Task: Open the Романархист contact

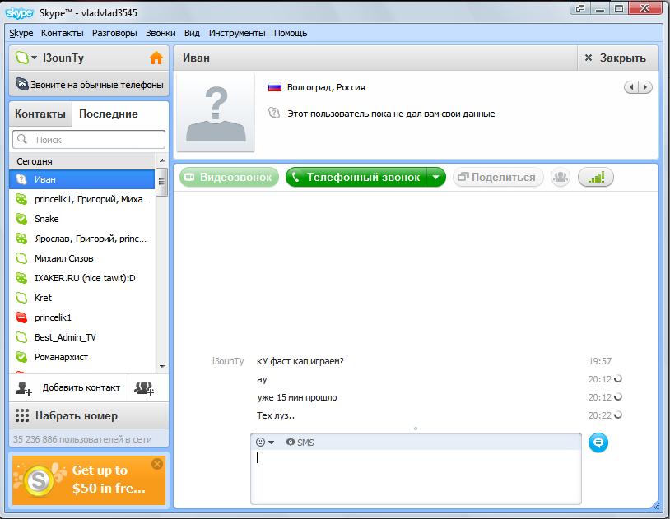Action: coord(82,357)
